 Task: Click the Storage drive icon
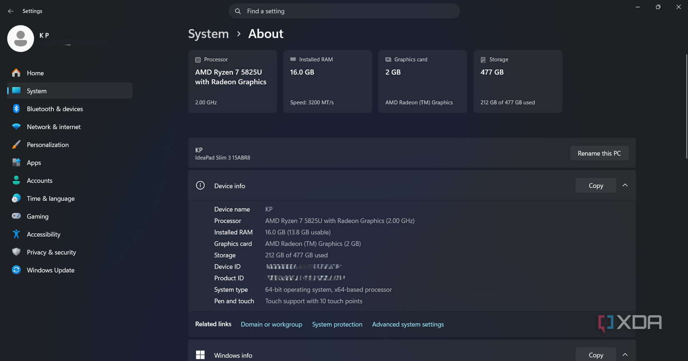pos(483,60)
